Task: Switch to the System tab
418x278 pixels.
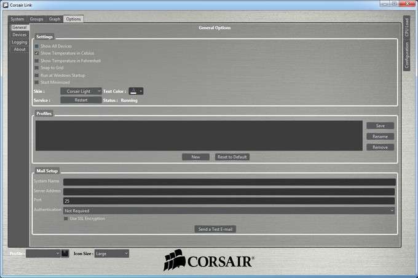Action: coord(17,19)
